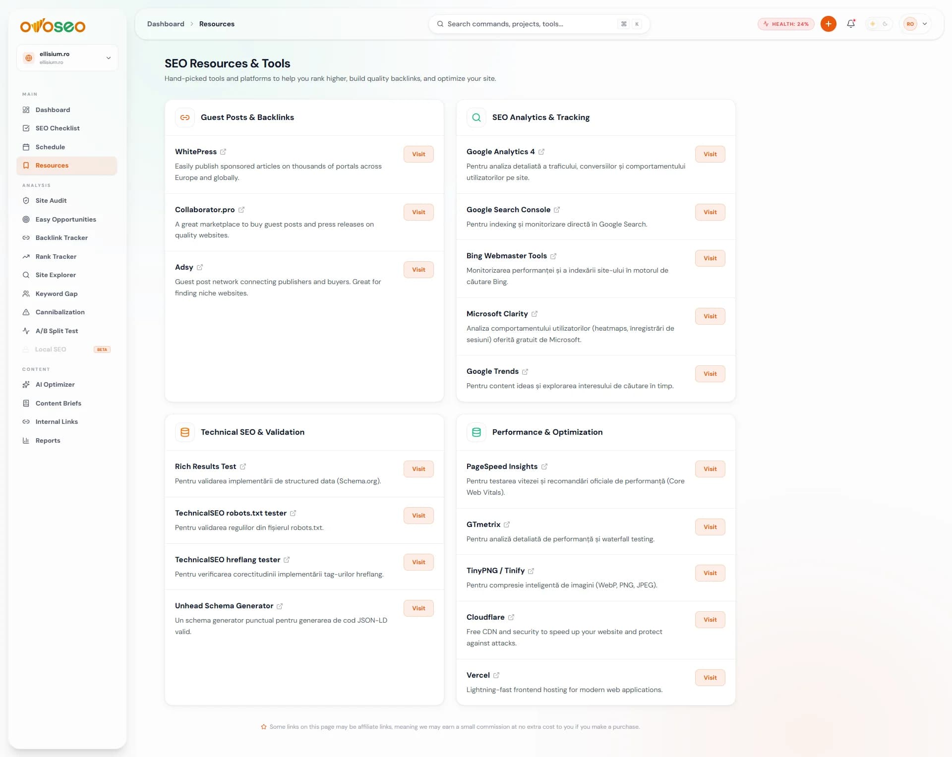Viewport: 952px width, 757px height.
Task: Visit WhitePress
Action: [x=418, y=154]
